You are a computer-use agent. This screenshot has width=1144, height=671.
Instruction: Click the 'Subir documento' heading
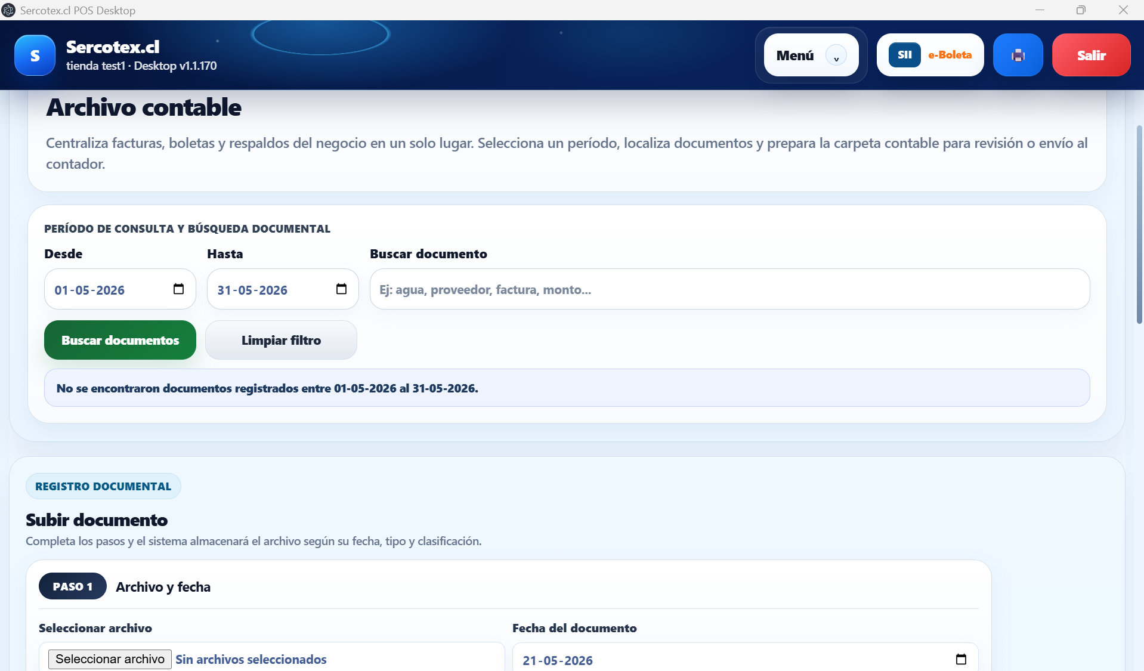coord(97,520)
